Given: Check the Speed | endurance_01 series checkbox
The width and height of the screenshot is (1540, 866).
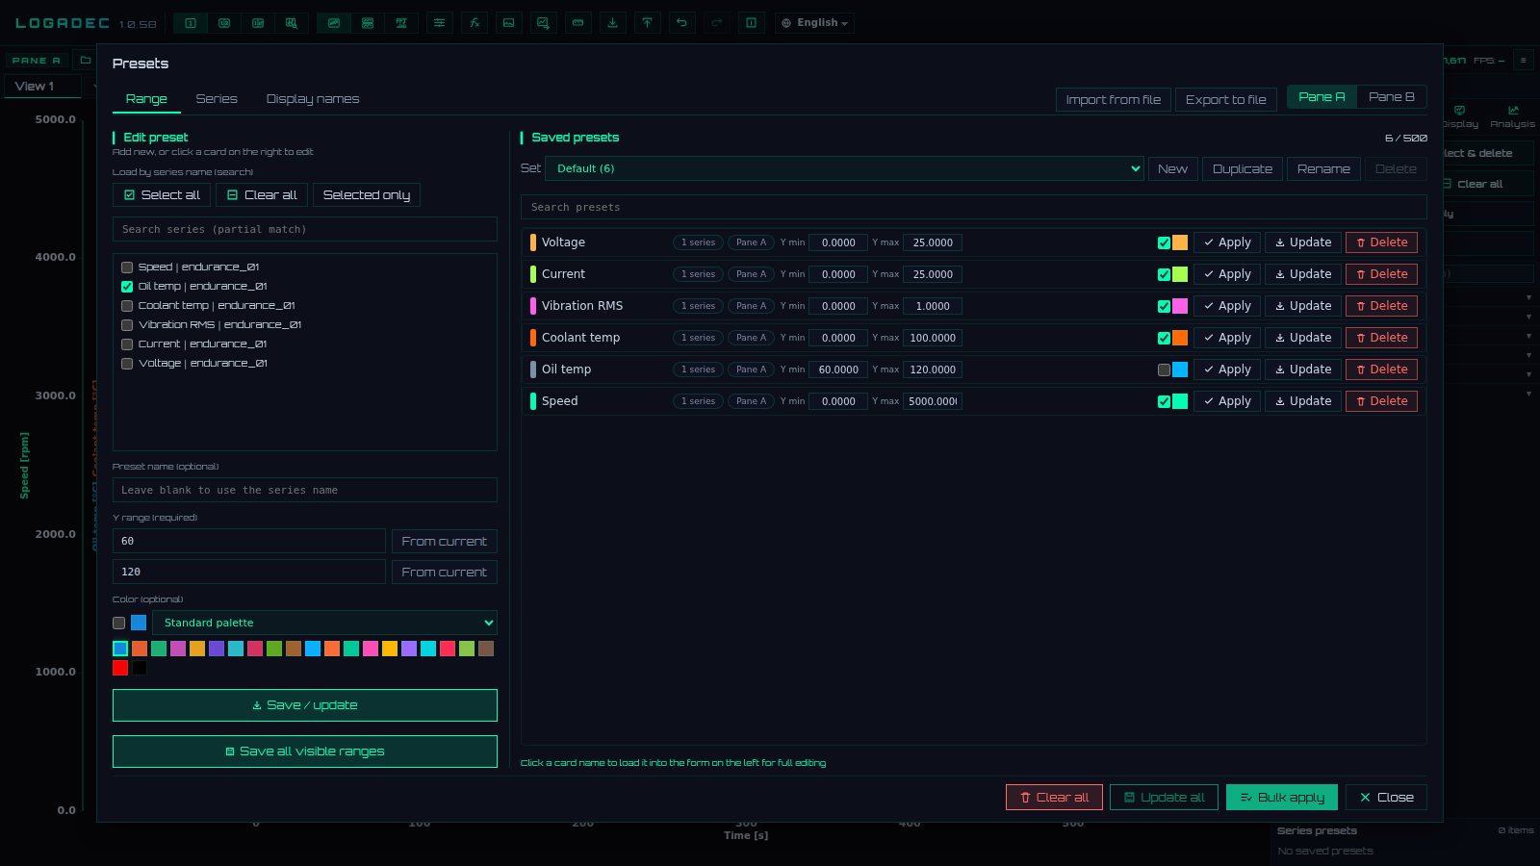Looking at the screenshot, I should [127, 267].
